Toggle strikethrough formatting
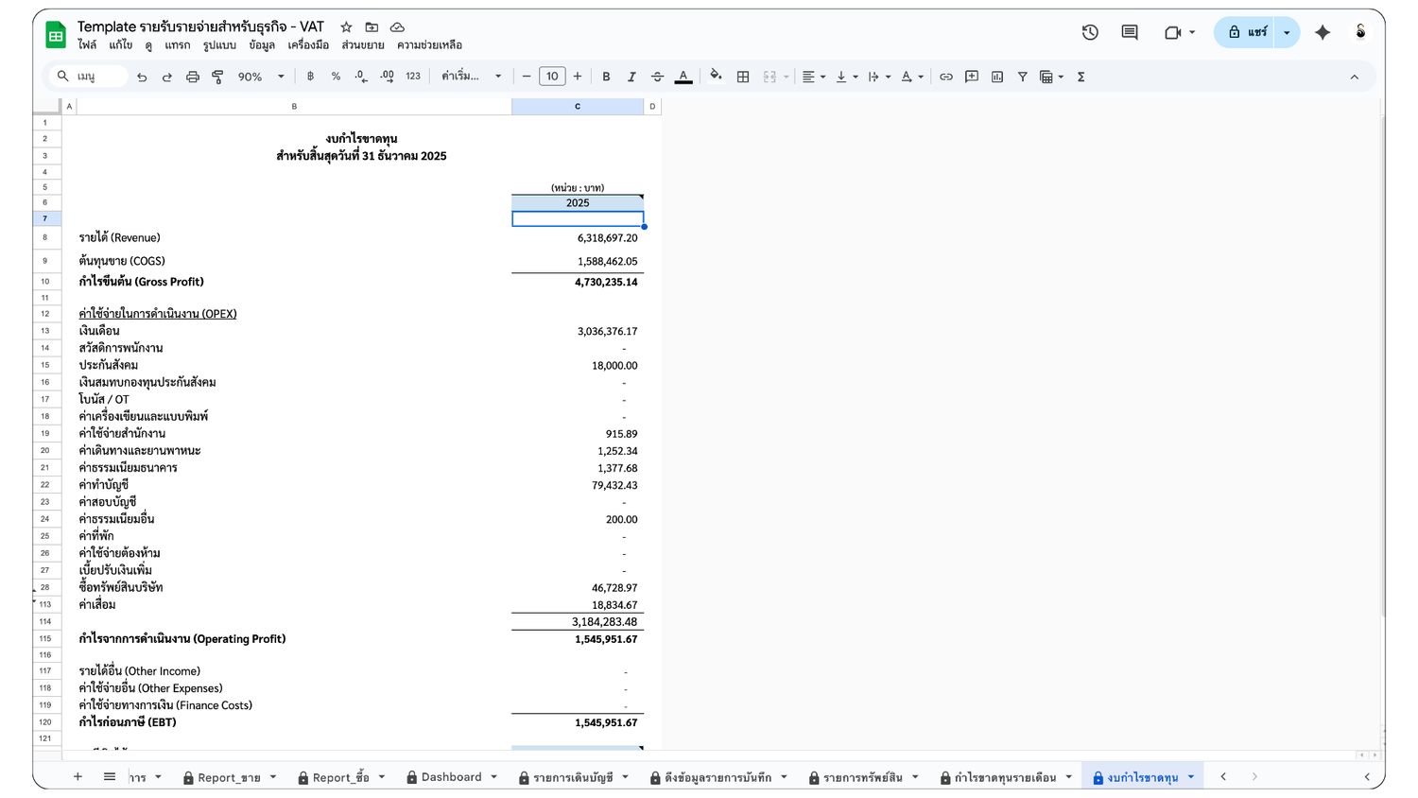The image size is (1418, 798). pos(657,77)
